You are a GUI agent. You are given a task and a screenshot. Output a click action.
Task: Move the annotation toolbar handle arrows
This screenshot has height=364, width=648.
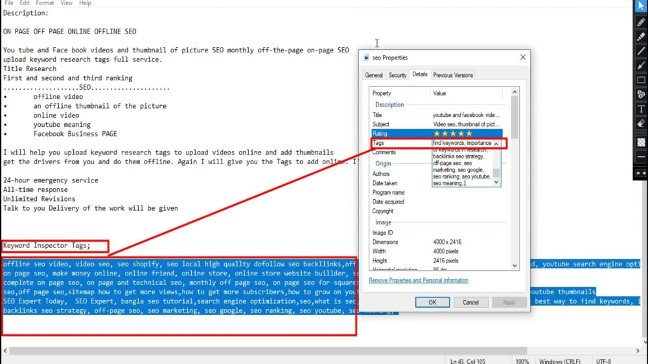pos(641,173)
